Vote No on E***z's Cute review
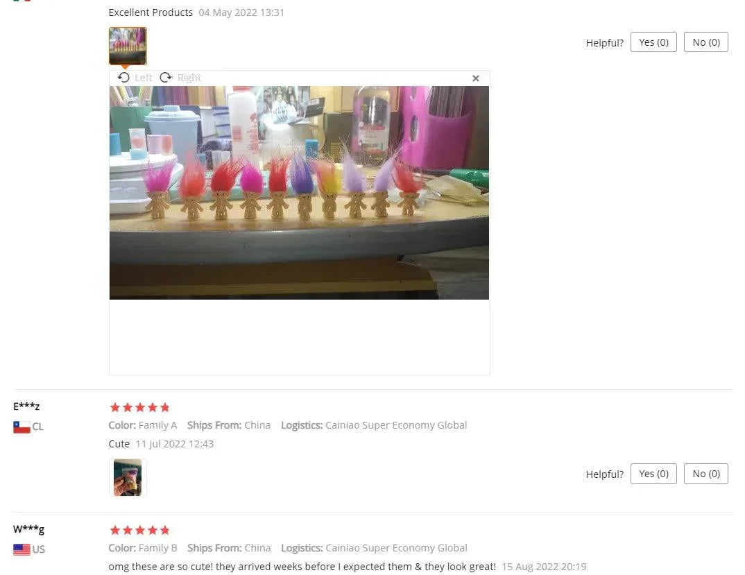This screenshot has width=745, height=575. click(705, 474)
